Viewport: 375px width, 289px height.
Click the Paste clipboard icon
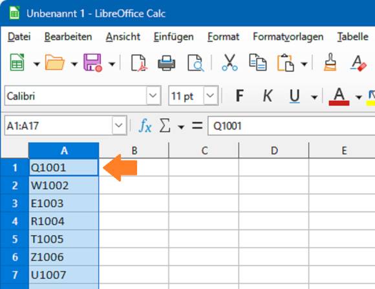pyautogui.click(x=286, y=63)
